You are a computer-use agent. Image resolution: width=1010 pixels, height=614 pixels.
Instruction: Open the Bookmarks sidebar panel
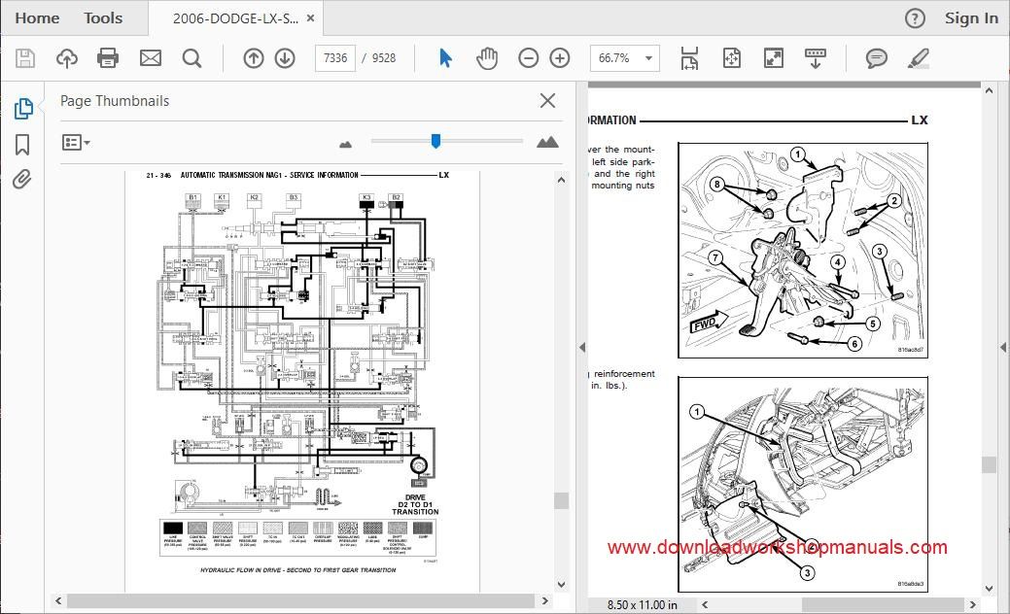coord(22,144)
